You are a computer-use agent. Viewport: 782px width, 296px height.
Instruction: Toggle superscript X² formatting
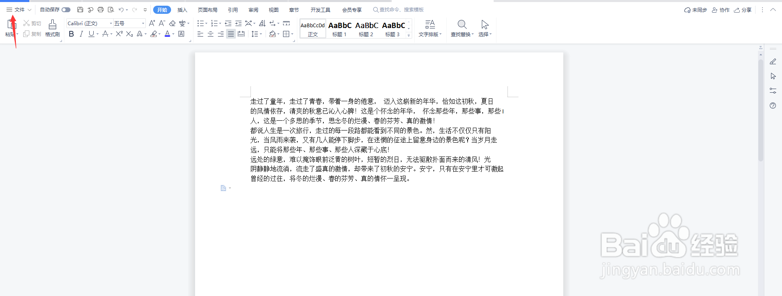[119, 34]
